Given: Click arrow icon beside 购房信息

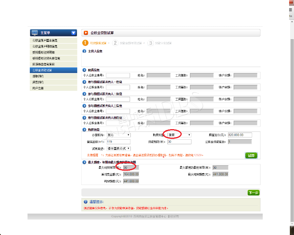Looking at the screenshot, I should coord(84,130).
